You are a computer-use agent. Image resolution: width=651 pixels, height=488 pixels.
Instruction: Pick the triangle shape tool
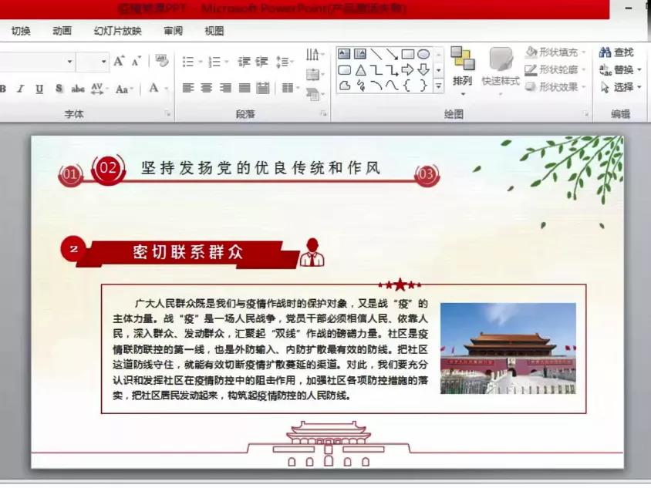360,70
